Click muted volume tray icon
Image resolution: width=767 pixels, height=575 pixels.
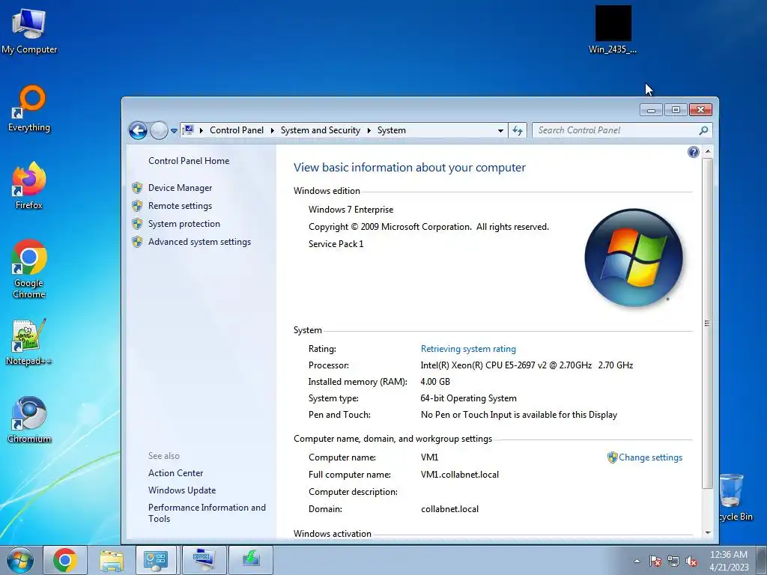point(691,562)
